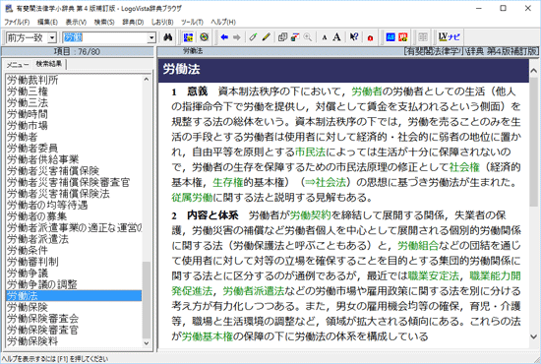541x364 pixels.
Task: Click the help pointer question-mark icon
Action: 354,37
